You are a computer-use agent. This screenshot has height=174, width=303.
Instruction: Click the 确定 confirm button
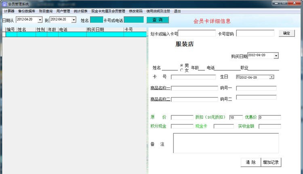[286, 33]
